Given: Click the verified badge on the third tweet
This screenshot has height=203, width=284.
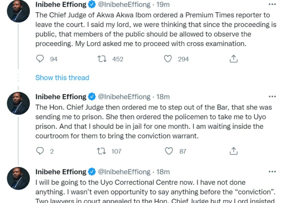Looking at the screenshot, I should [x=92, y=172].
